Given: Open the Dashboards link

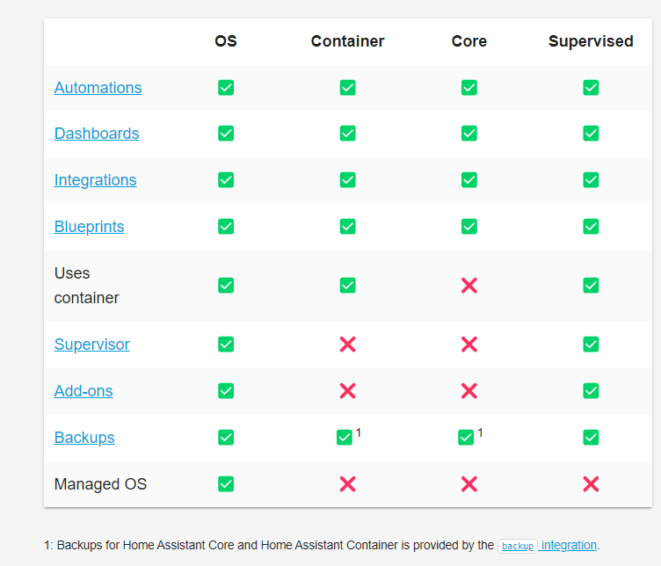Looking at the screenshot, I should pos(97,134).
